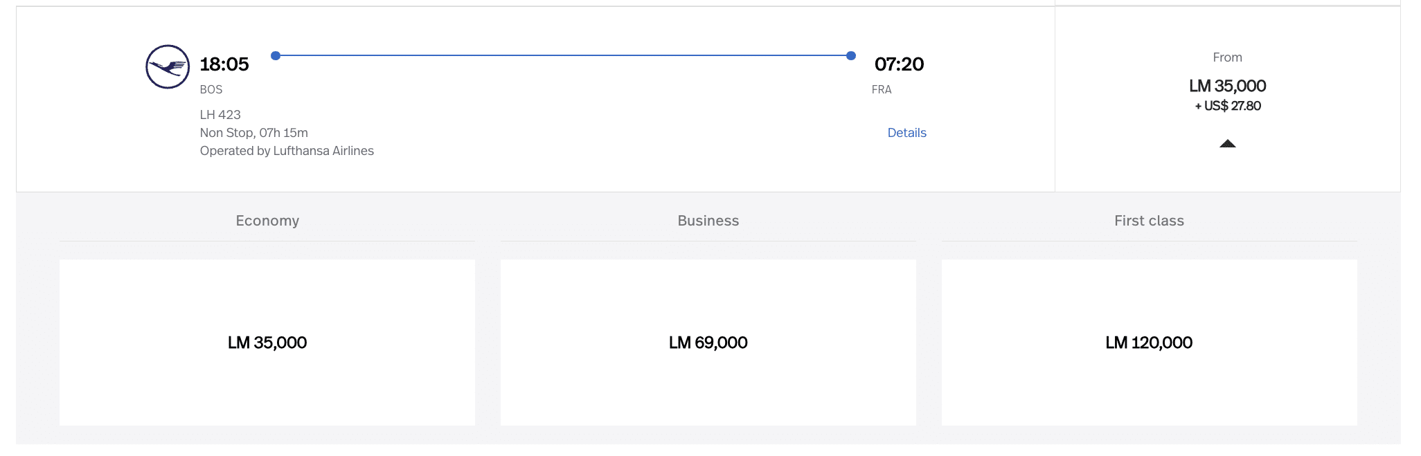Click the arrival dot on the route line
1421x456 pixels.
click(x=851, y=55)
